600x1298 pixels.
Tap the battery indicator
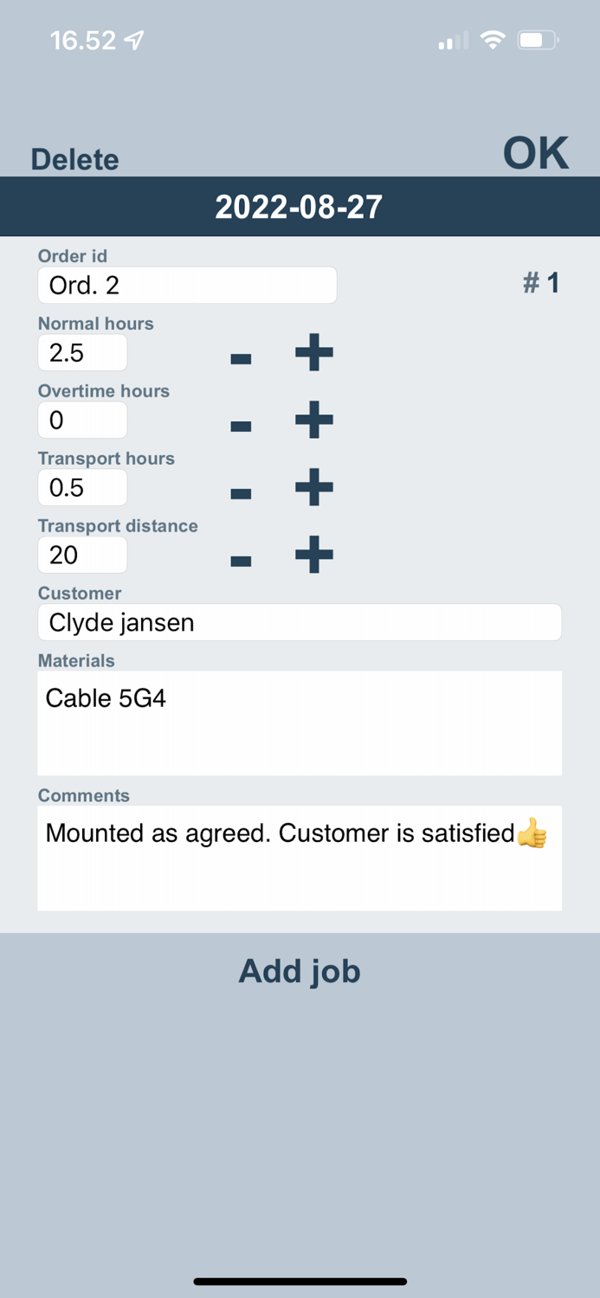[x=538, y=39]
